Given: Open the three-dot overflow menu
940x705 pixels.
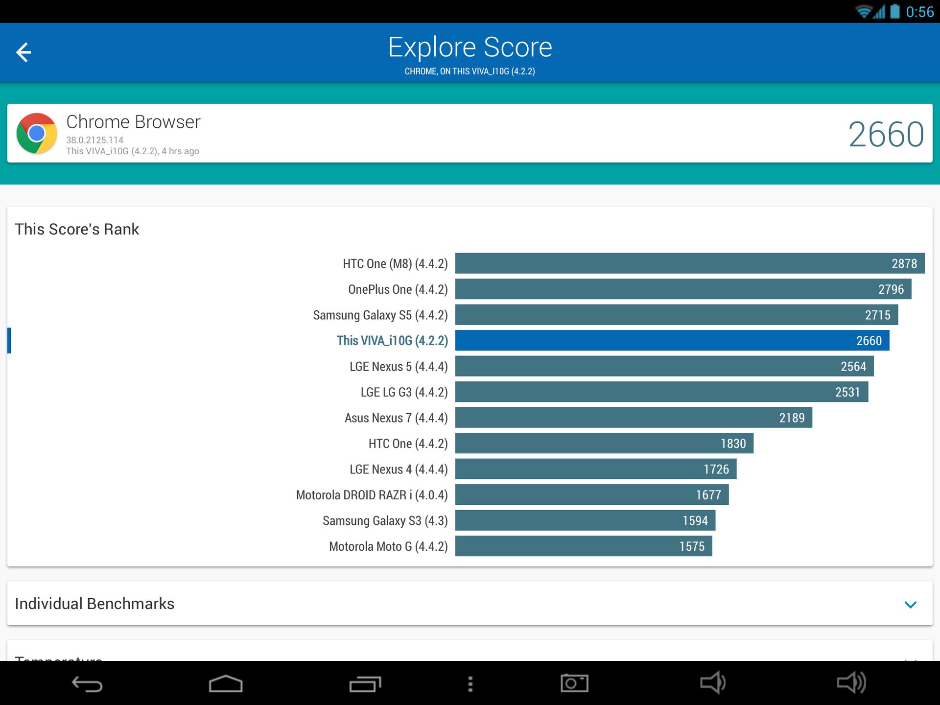Looking at the screenshot, I should pyautogui.click(x=470, y=683).
